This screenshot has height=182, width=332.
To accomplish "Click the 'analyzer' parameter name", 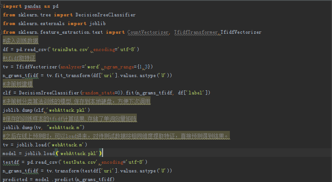I will [x=71, y=67].
